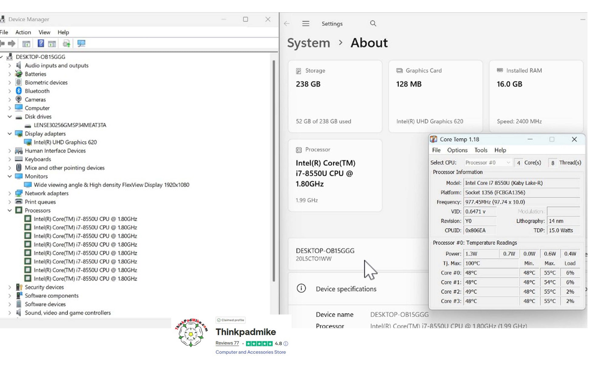This screenshot has width=590, height=371.
Task: Expand the Bluetooth device category
Action: [x=9, y=91]
